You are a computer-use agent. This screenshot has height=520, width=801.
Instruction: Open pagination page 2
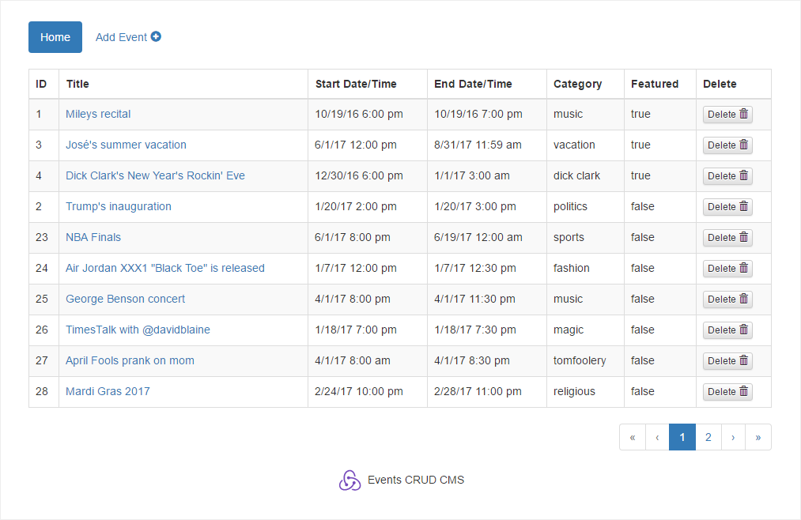point(708,437)
